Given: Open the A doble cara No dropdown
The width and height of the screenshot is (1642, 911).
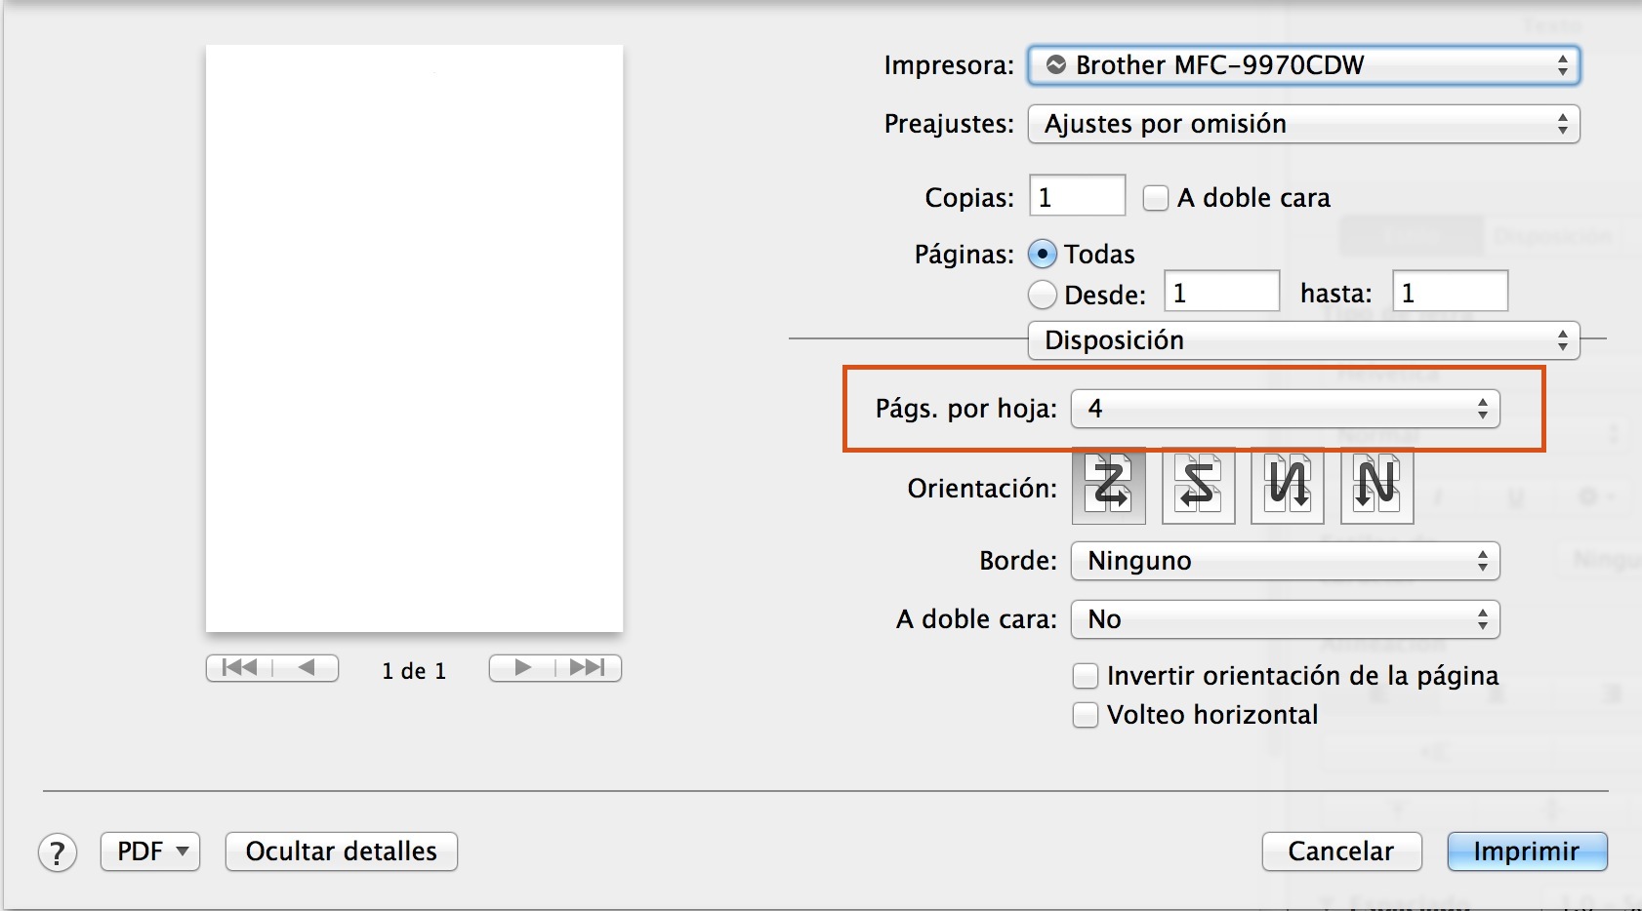Looking at the screenshot, I should pos(1285,619).
